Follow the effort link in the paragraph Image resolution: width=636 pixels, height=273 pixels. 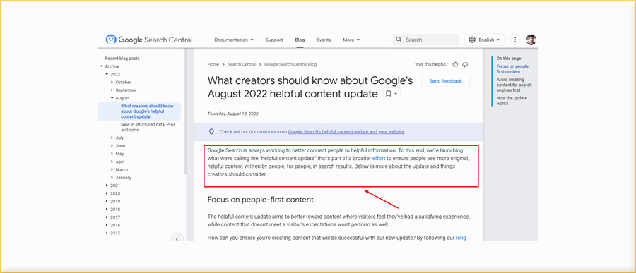click(x=379, y=159)
